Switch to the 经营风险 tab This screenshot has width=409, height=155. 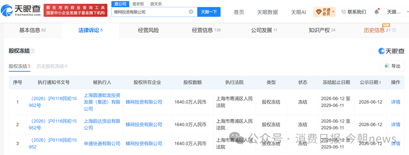pos(148,30)
